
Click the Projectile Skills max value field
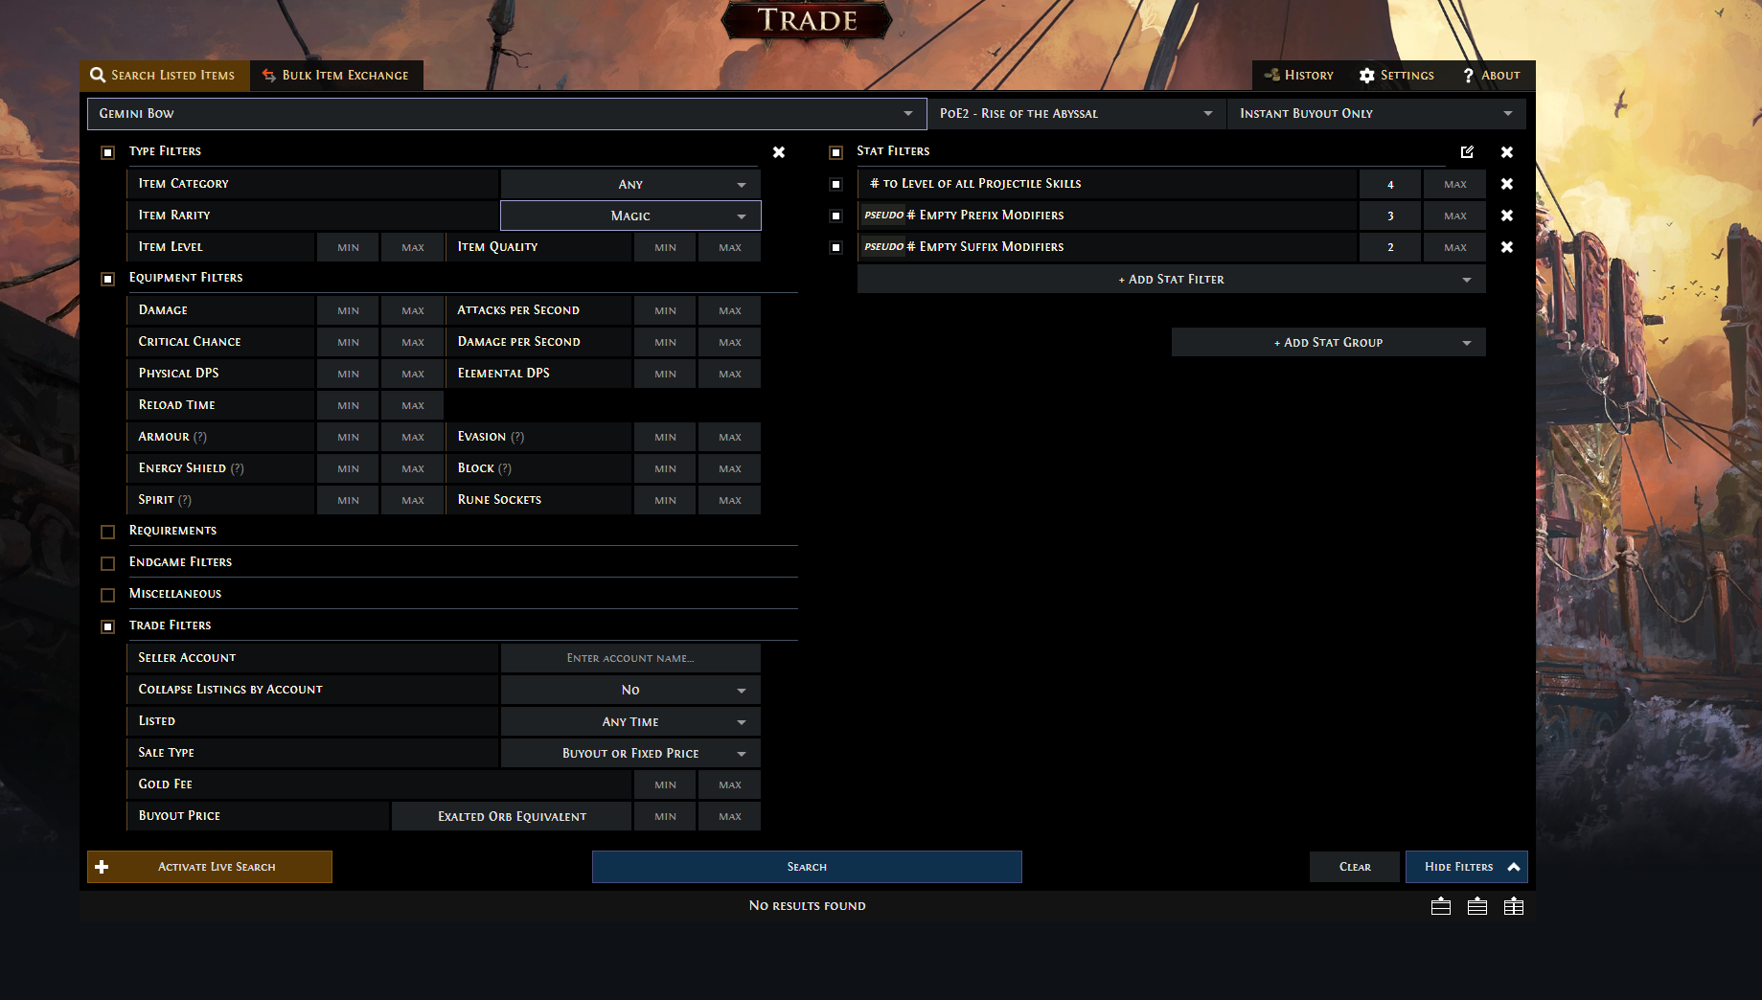(x=1455, y=184)
